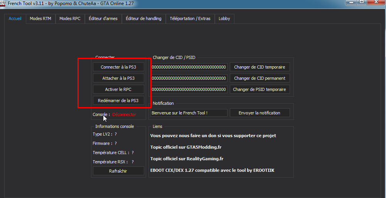The width and height of the screenshot is (386, 198).
Task: Select the Éditeur de handling tab
Action: tap(143, 19)
